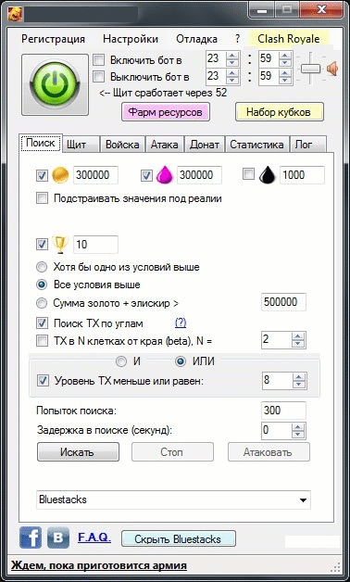Click the 'Набор кубков' button
Screen dimensions: 350x582
[x=280, y=112]
